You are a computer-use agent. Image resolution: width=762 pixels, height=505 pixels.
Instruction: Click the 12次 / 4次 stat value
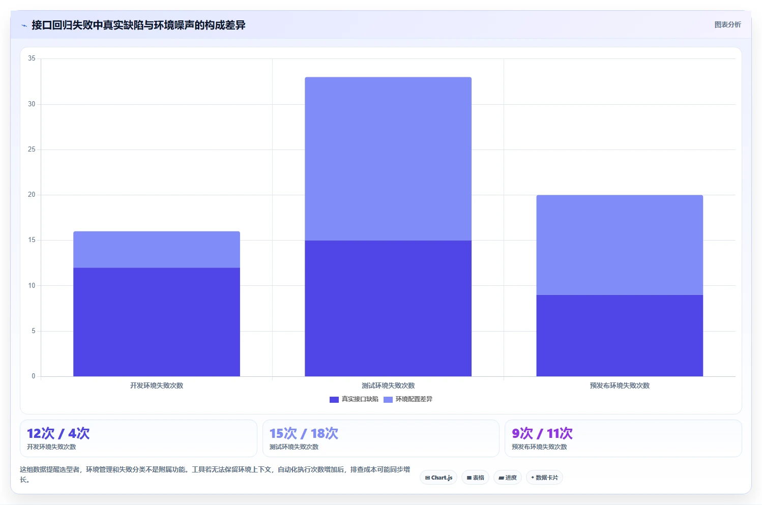58,433
